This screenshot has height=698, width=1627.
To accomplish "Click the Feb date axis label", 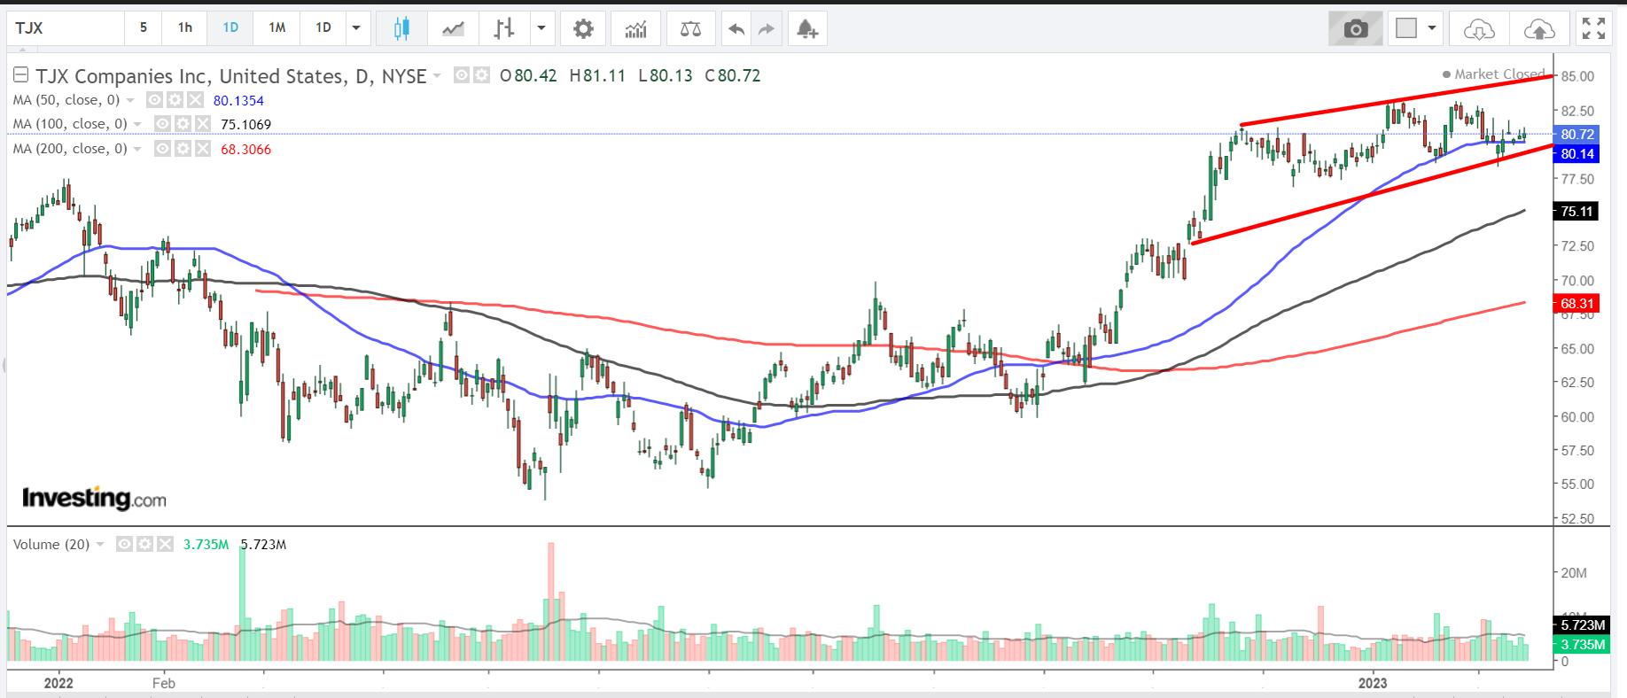I will click(x=164, y=683).
